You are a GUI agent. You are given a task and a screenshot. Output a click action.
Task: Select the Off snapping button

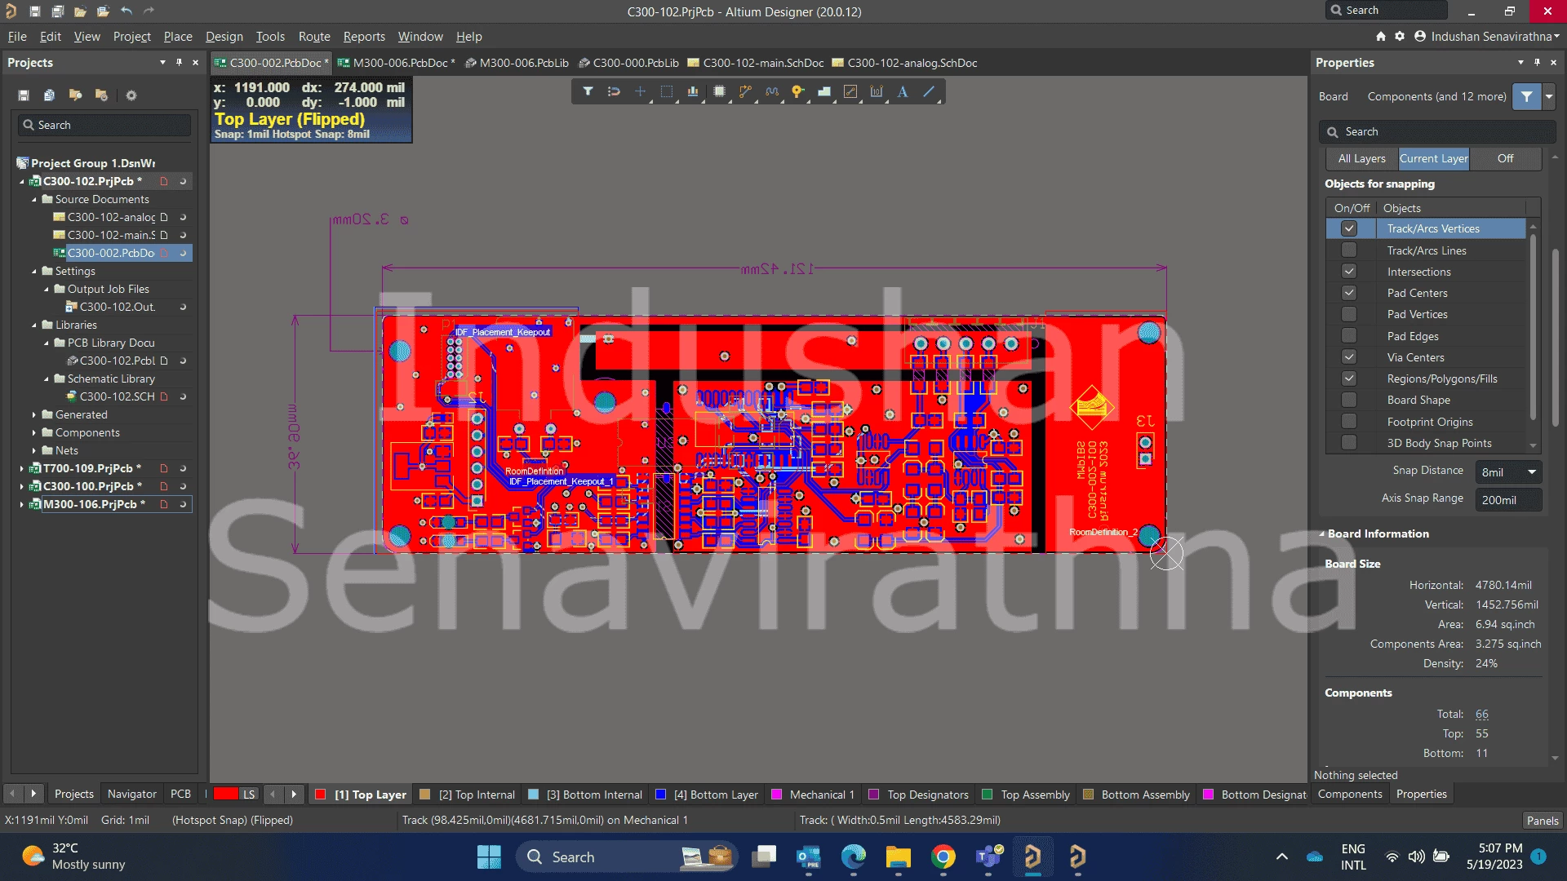point(1505,159)
